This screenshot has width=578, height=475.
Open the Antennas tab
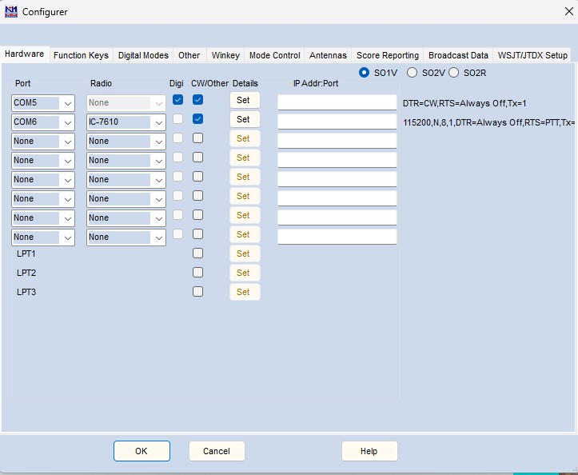tap(328, 55)
